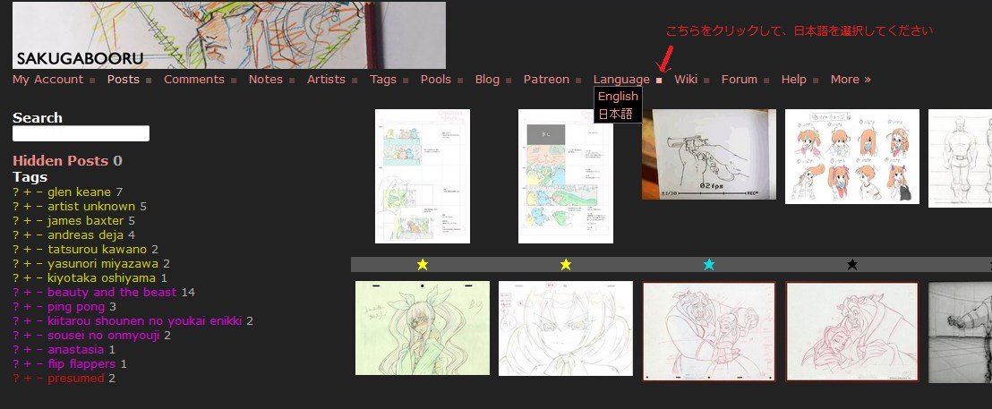Open the Comments section
Screen dimensions: 992x409
[x=194, y=79]
